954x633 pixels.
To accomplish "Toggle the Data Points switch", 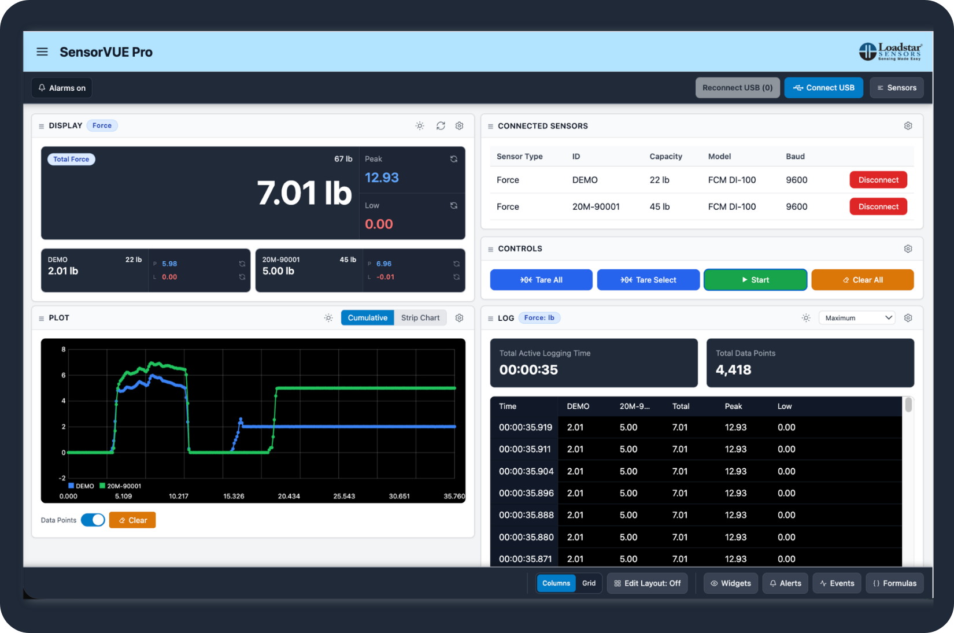I will (93, 520).
